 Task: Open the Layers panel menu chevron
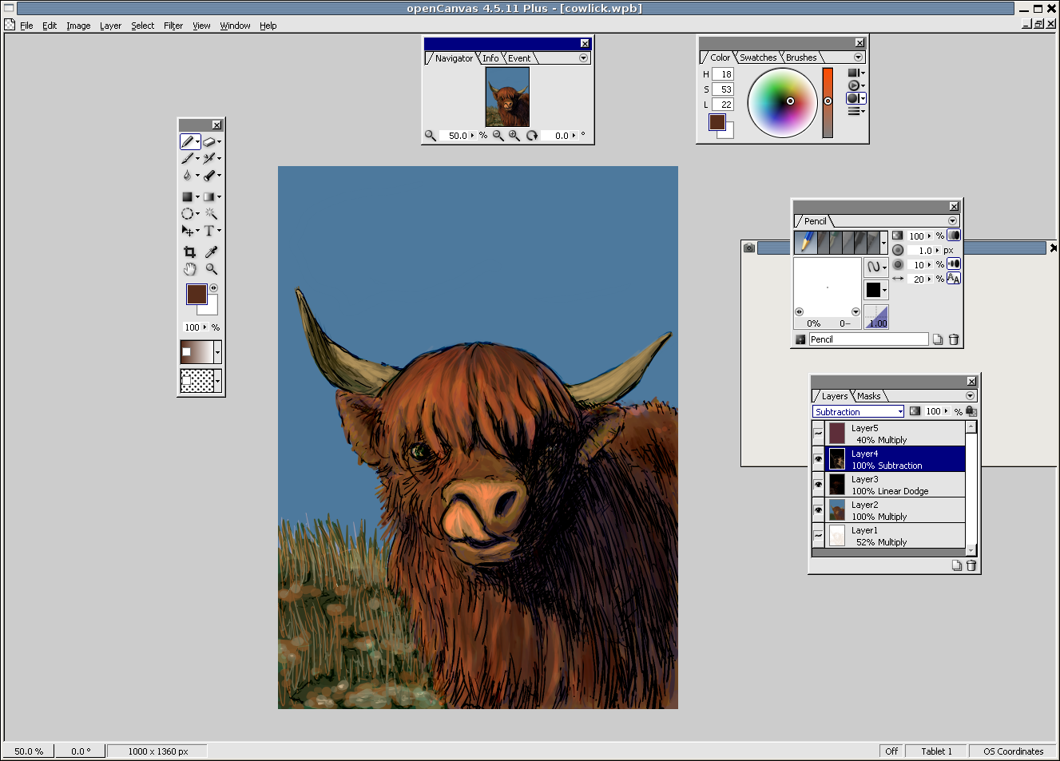[x=970, y=395]
